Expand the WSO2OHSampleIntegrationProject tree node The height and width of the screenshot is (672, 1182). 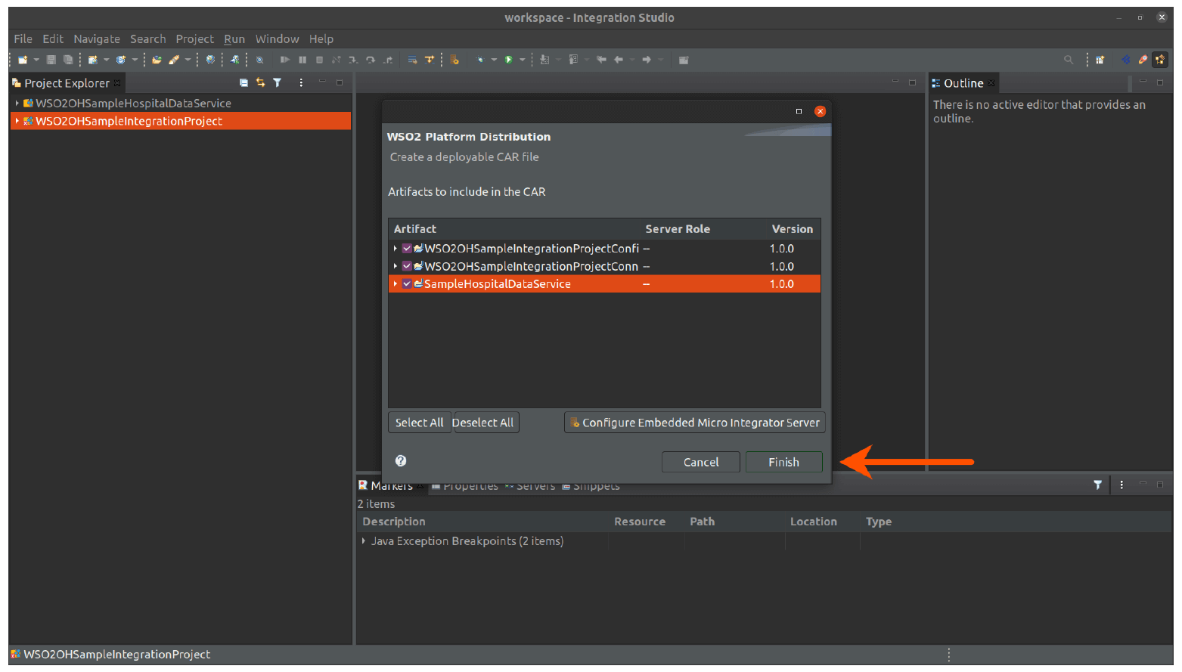(17, 121)
